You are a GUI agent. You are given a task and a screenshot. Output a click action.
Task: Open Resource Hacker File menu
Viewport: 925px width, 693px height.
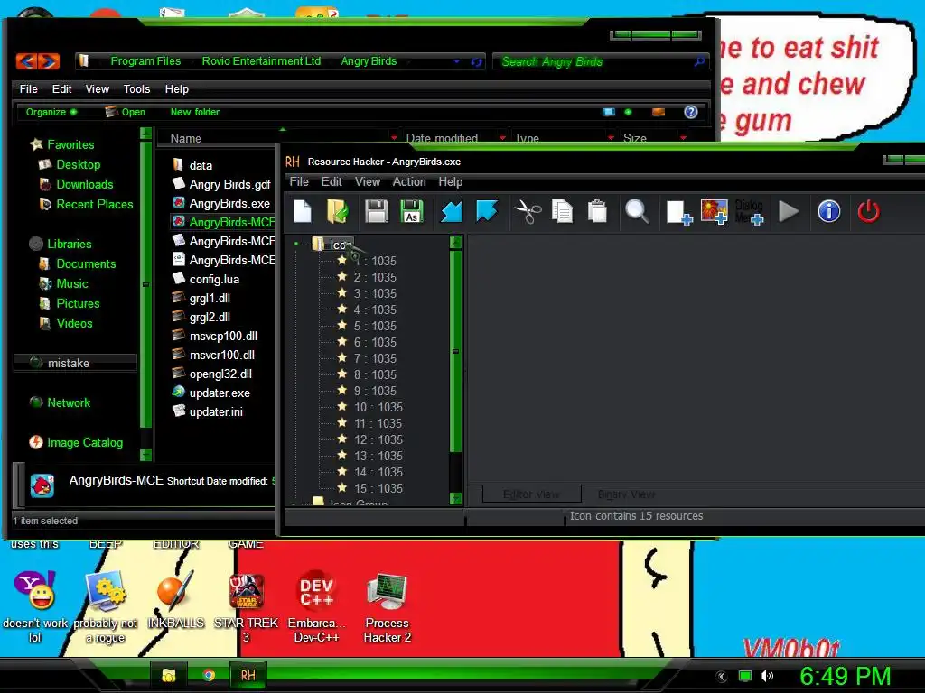(299, 182)
